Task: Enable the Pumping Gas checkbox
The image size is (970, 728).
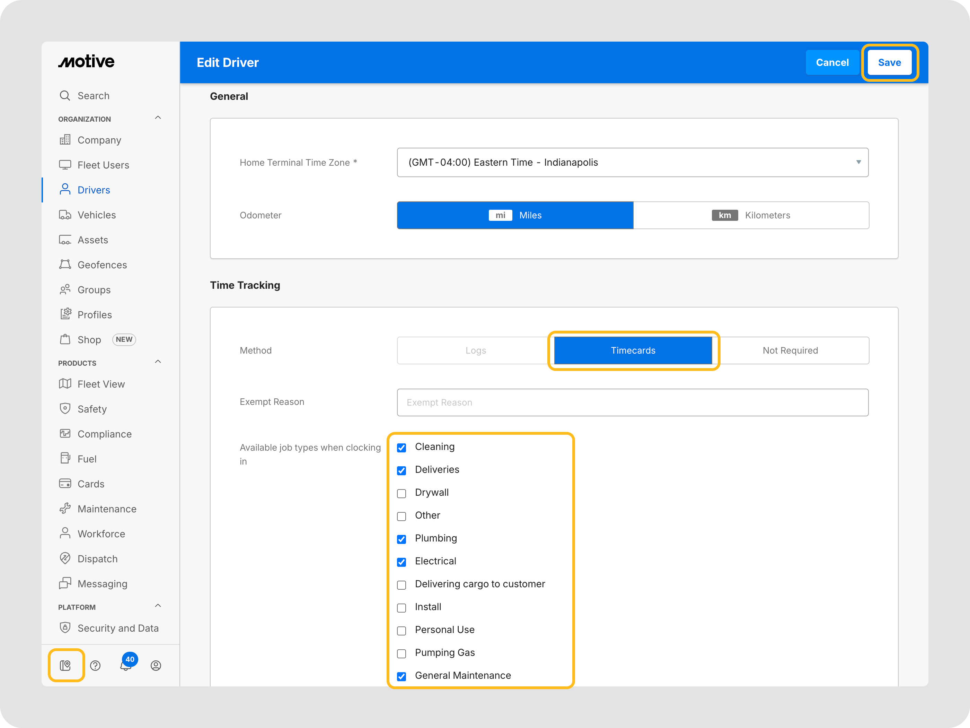Action: tap(401, 653)
